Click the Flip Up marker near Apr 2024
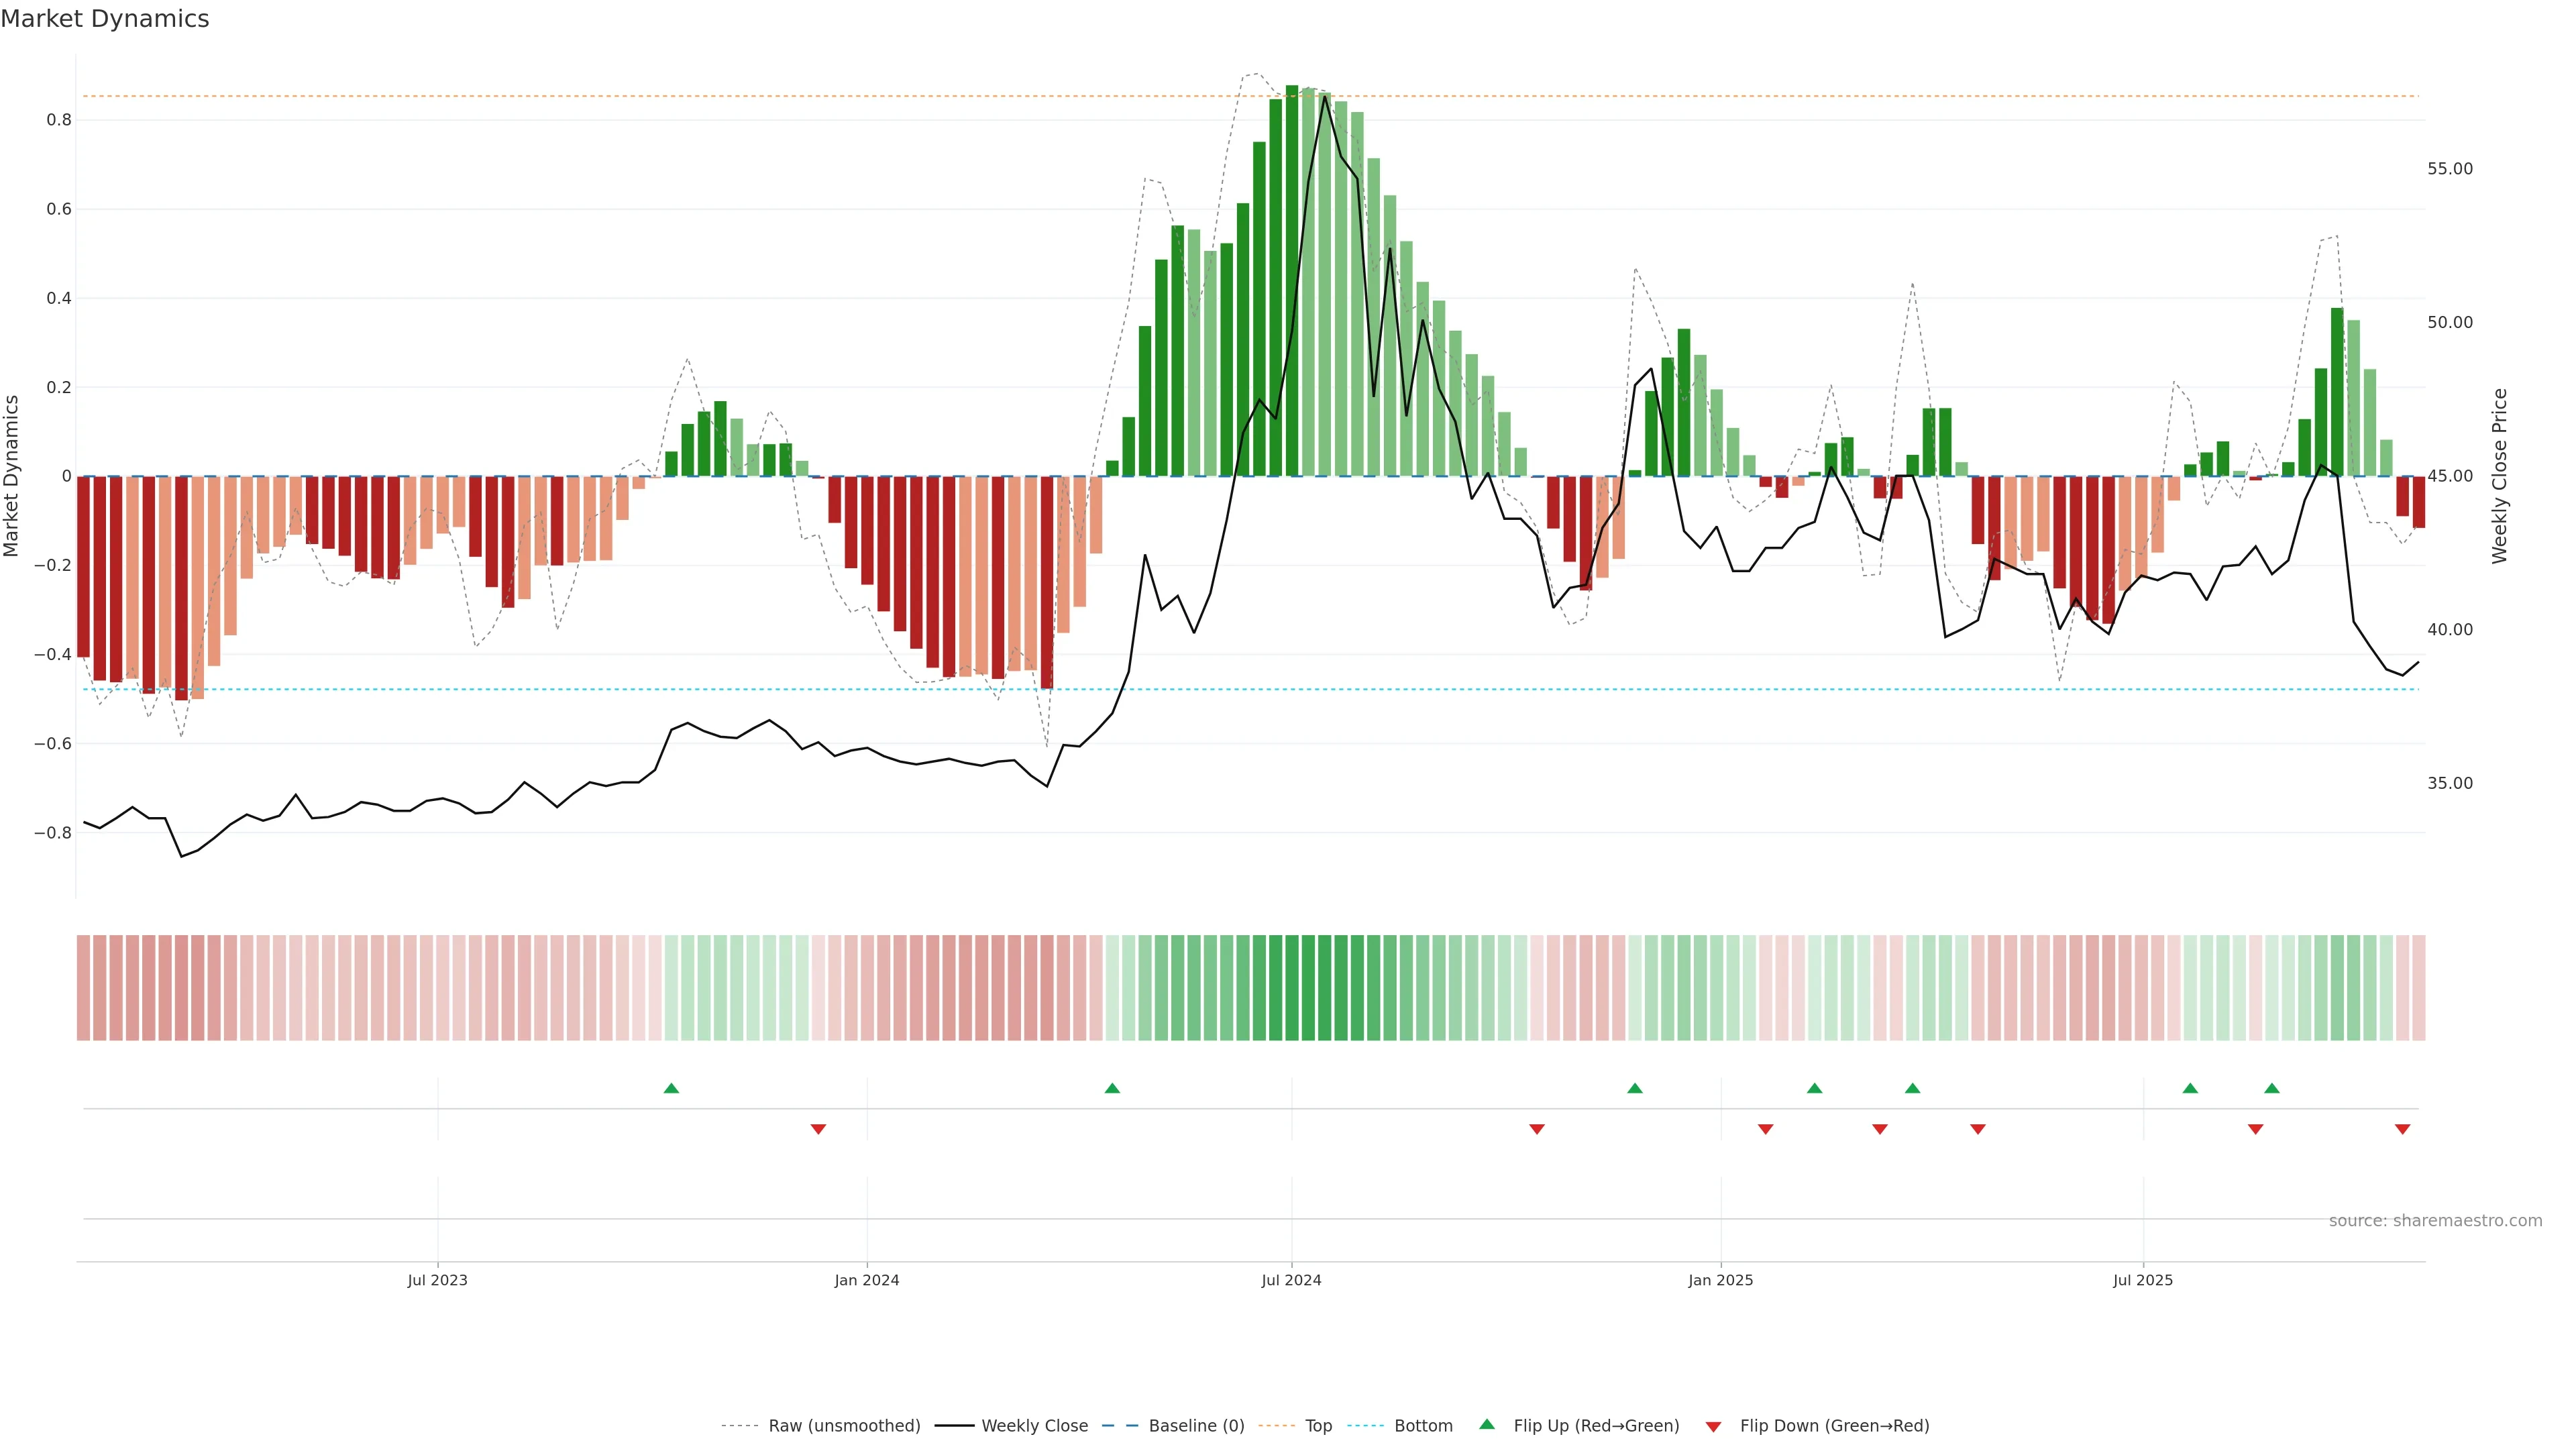 tap(1112, 1088)
